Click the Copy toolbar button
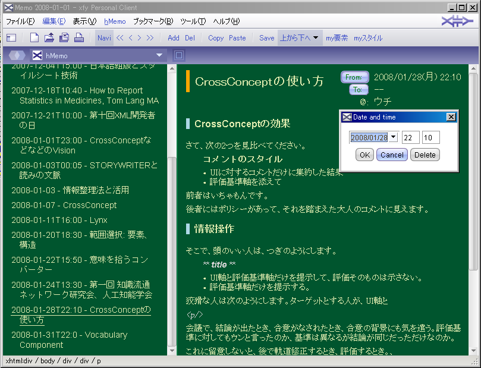 [216, 37]
